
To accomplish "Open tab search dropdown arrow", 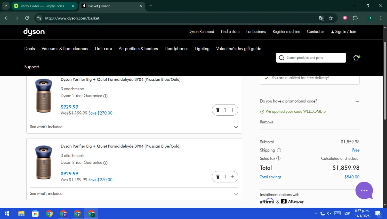I will 6,6.
